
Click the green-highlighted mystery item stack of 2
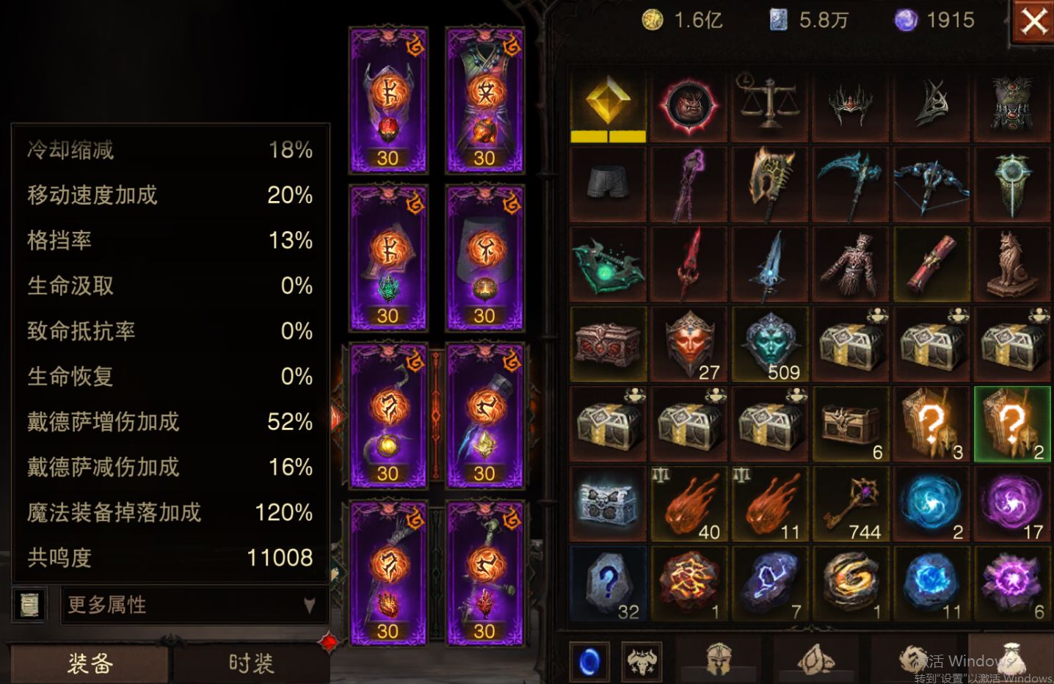(1011, 424)
